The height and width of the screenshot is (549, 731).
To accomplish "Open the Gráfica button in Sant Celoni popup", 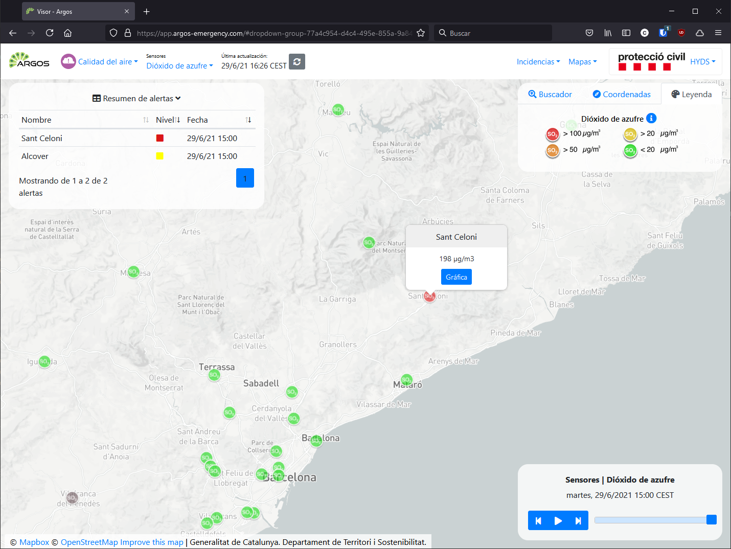I will [456, 277].
